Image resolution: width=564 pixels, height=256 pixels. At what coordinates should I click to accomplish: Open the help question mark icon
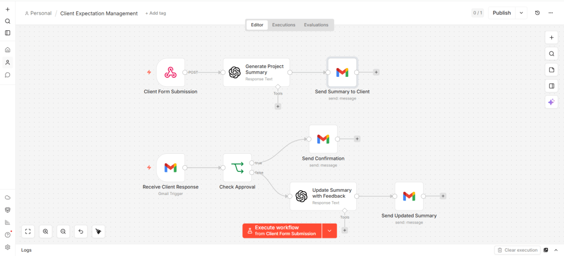tap(8, 235)
